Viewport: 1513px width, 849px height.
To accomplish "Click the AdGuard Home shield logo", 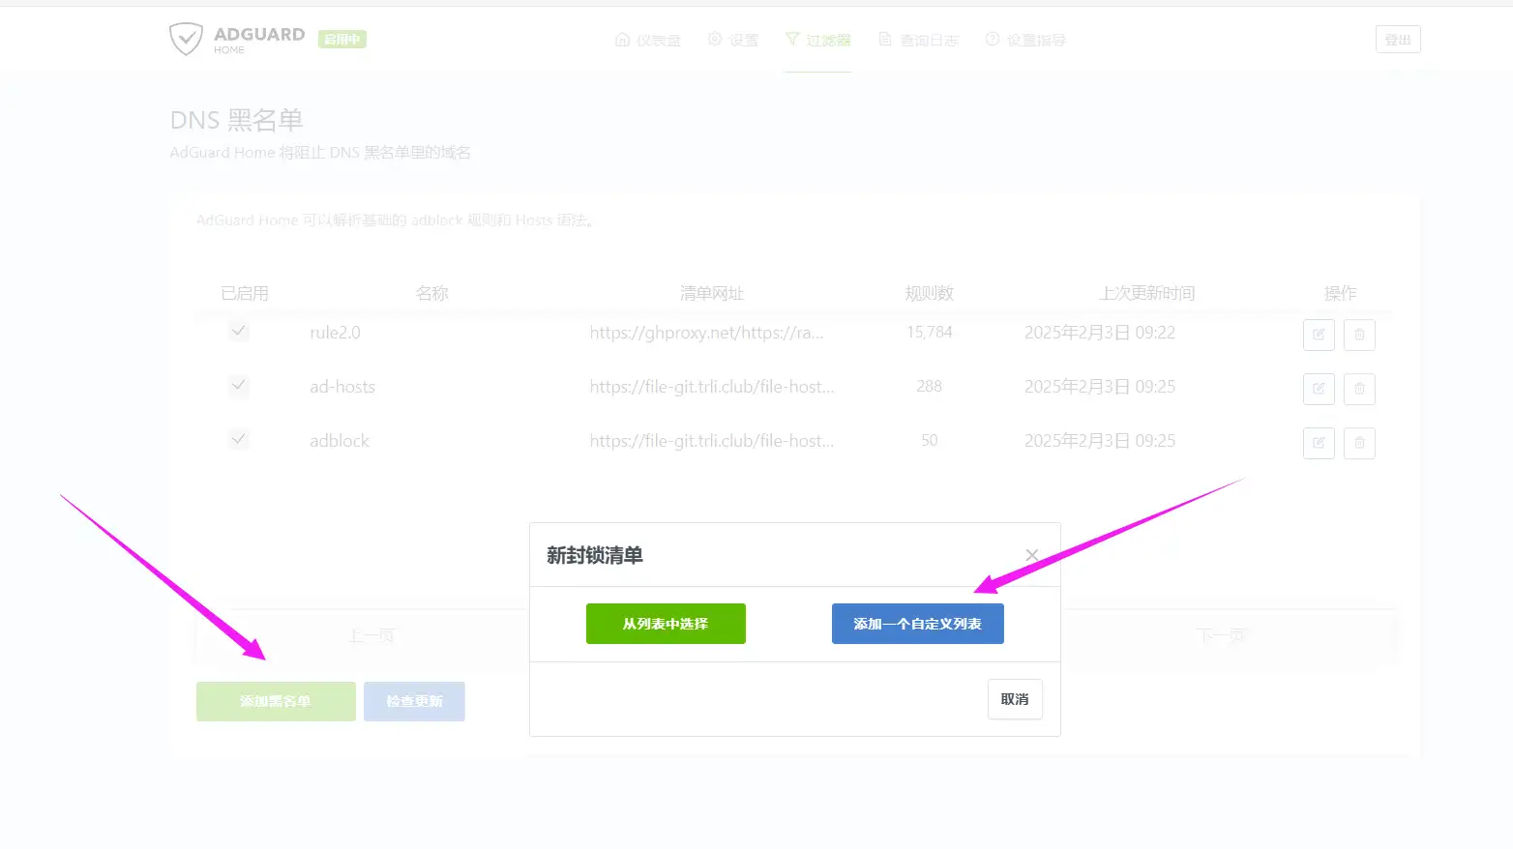I will coord(186,40).
